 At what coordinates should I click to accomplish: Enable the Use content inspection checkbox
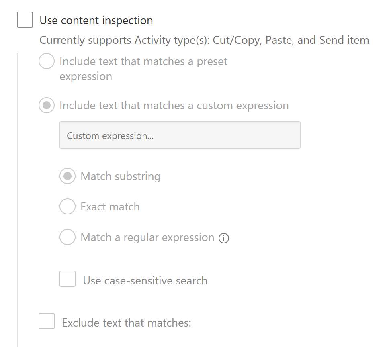tap(25, 20)
